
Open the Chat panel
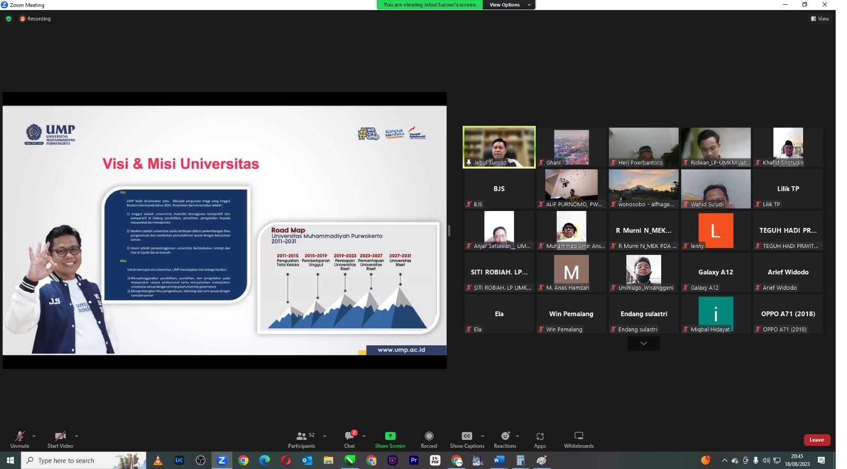point(349,439)
